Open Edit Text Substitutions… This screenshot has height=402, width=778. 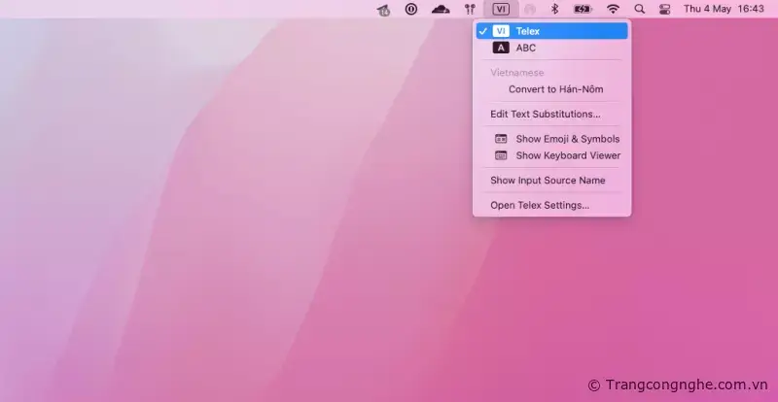(x=545, y=114)
